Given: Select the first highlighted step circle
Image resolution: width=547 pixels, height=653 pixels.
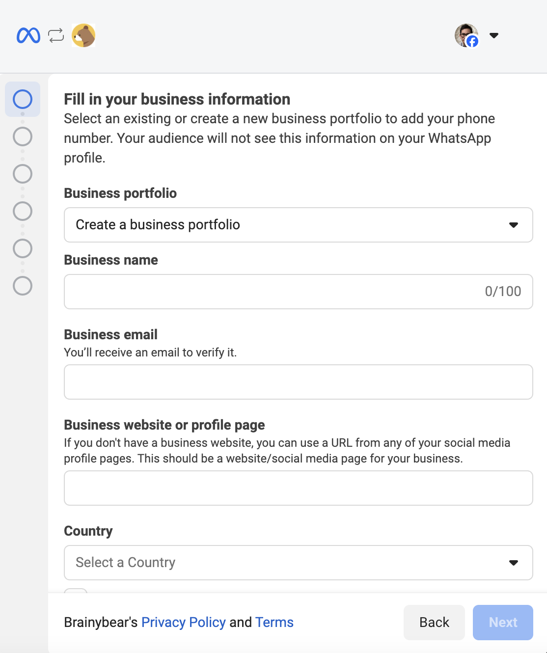Looking at the screenshot, I should coord(23,99).
